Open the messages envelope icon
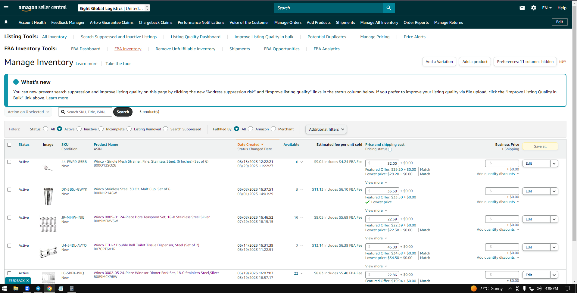 pos(522,8)
